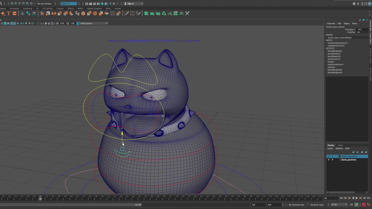372x209 pixels.
Task: Click the pause icon in the status line
Action: (114, 3)
